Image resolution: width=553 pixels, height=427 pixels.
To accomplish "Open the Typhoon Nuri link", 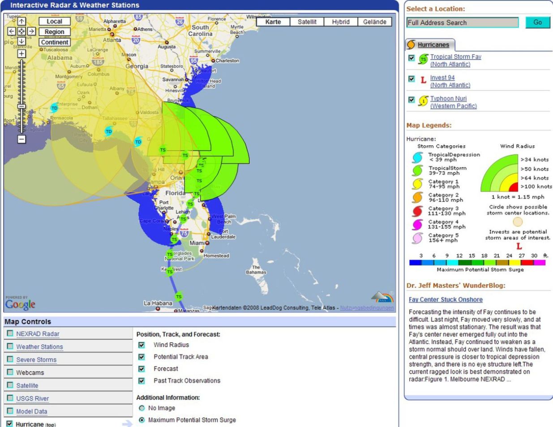I will click(453, 102).
